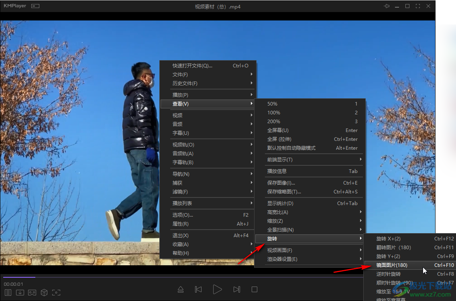Viewport: 456px width, 301px height.
Task: Open the 渲染器设置(E) submenu
Action: tap(309, 259)
